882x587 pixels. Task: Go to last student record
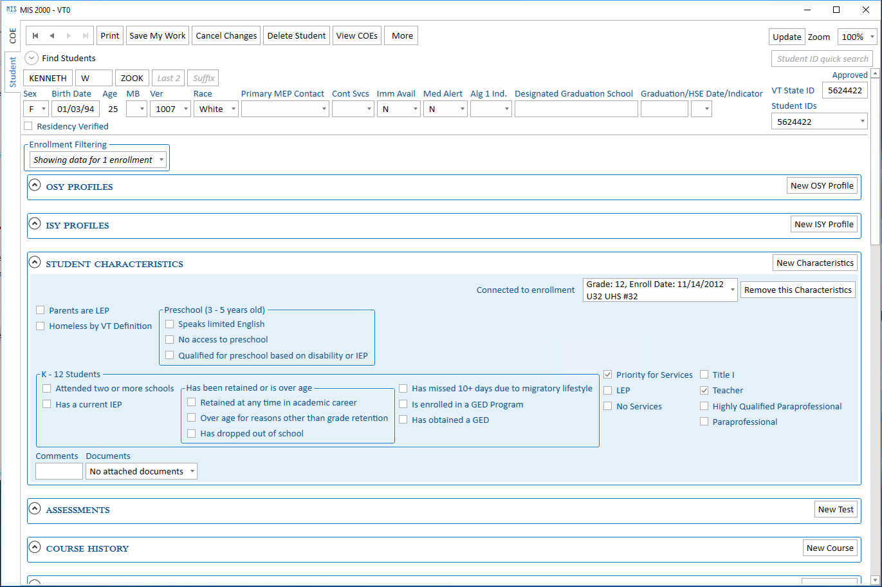pyautogui.click(x=86, y=36)
